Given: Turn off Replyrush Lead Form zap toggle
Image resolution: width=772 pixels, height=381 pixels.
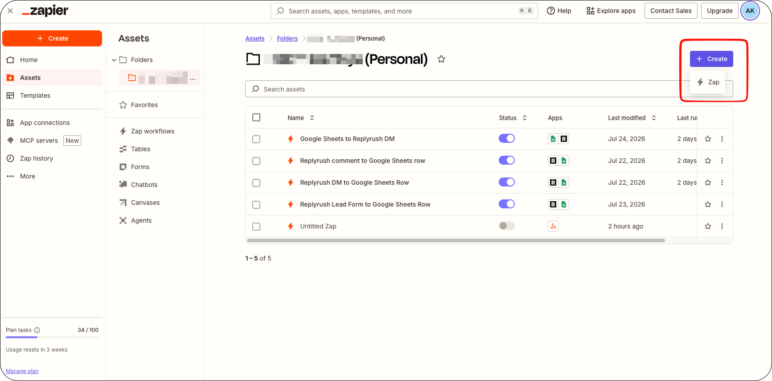Looking at the screenshot, I should pos(507,204).
